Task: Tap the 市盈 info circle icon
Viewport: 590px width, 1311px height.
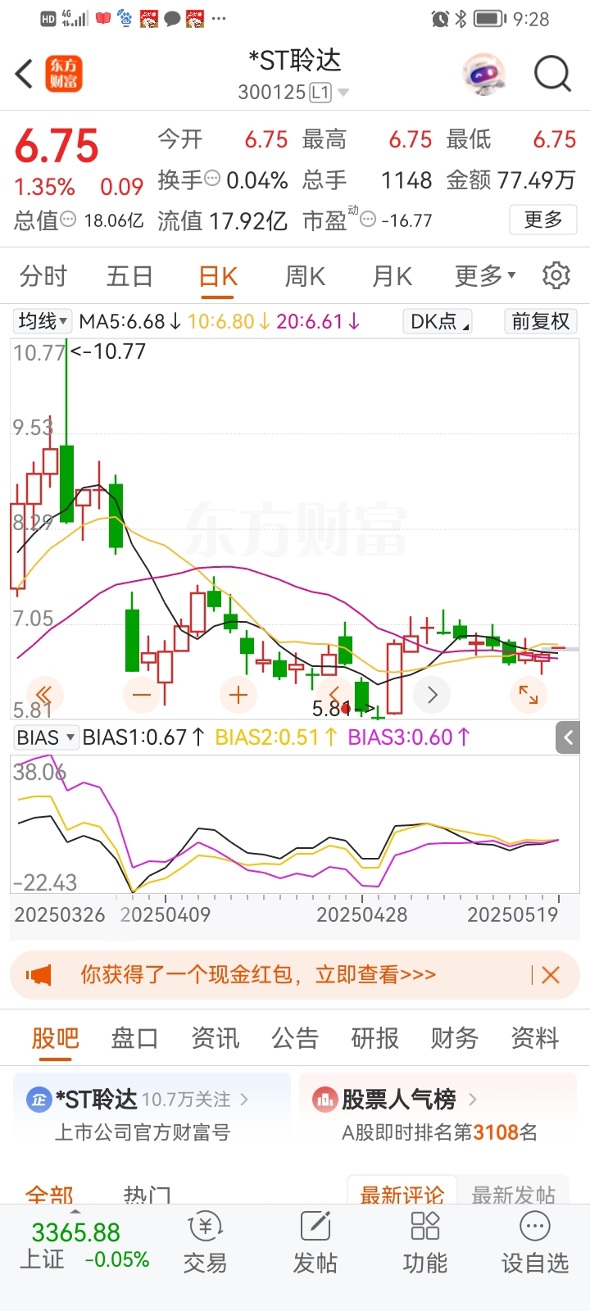Action: point(369,219)
